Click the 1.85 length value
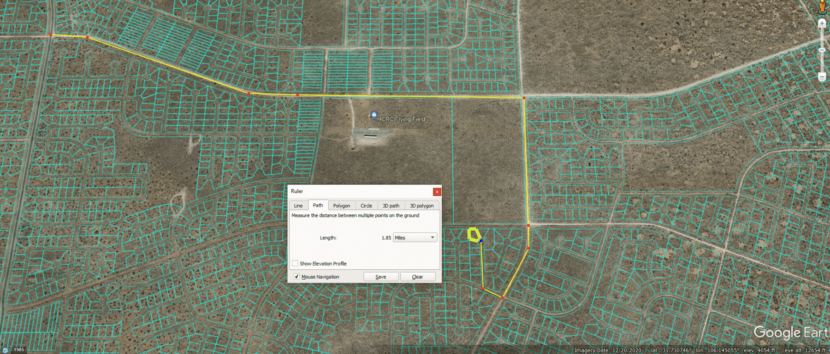This screenshot has width=830, height=354. [386, 238]
